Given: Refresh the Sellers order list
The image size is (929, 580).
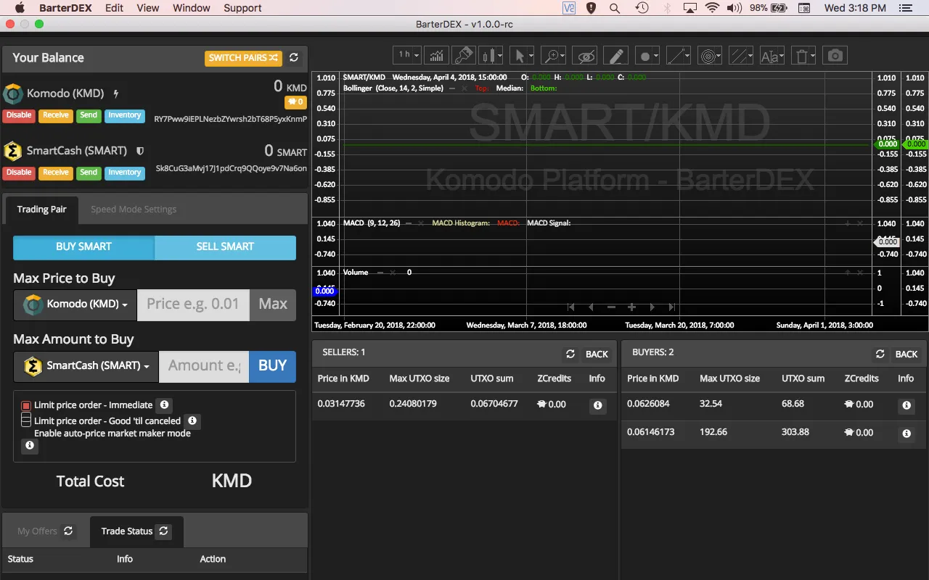Looking at the screenshot, I should tap(570, 354).
